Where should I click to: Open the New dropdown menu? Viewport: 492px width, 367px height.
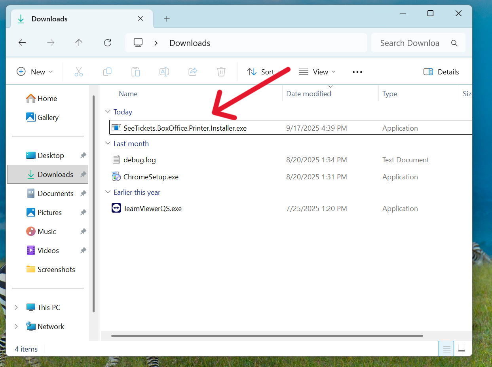point(34,72)
